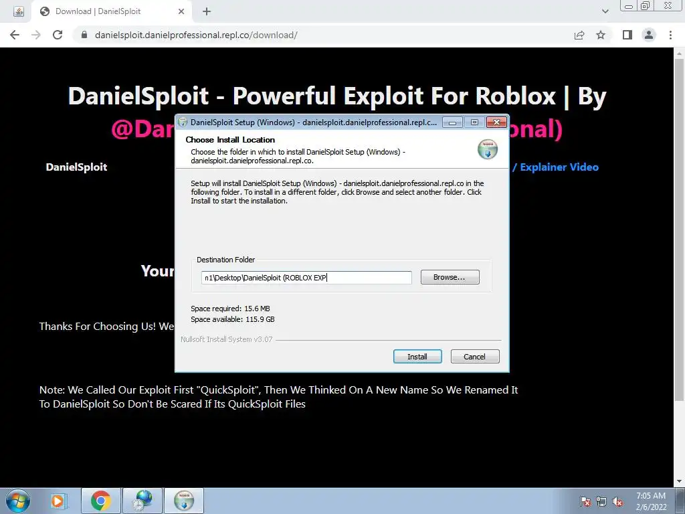The height and width of the screenshot is (514, 685).
Task: Cancel the DanielSploit setup
Action: tap(475, 357)
